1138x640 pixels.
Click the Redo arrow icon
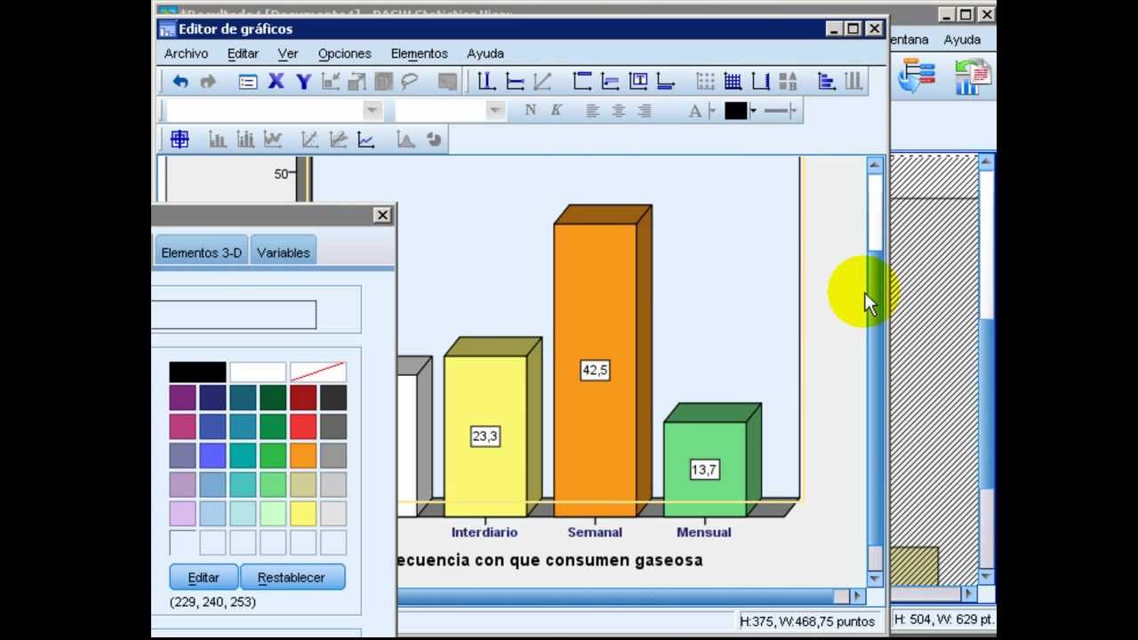pyautogui.click(x=208, y=82)
